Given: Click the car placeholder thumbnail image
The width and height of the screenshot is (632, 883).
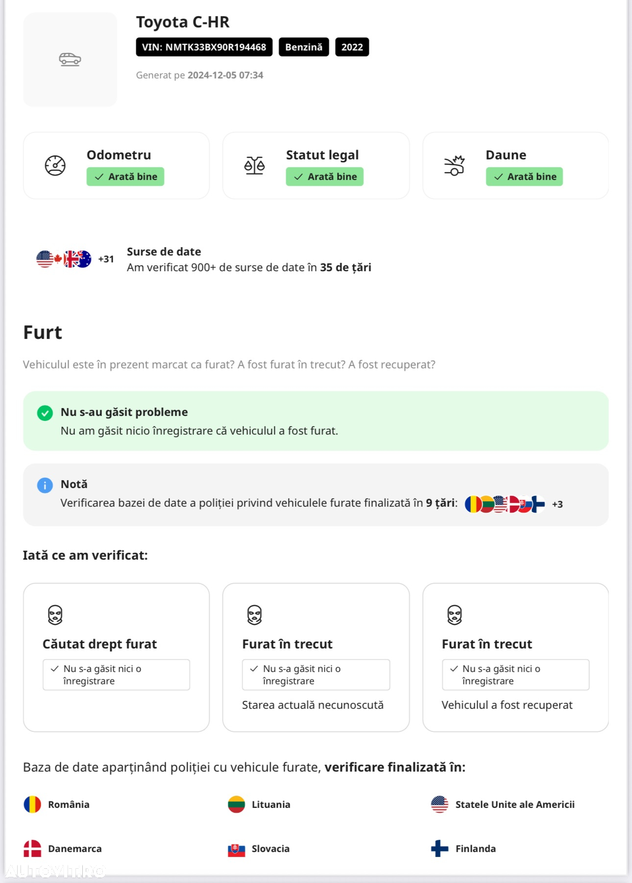Looking at the screenshot, I should 70,59.
